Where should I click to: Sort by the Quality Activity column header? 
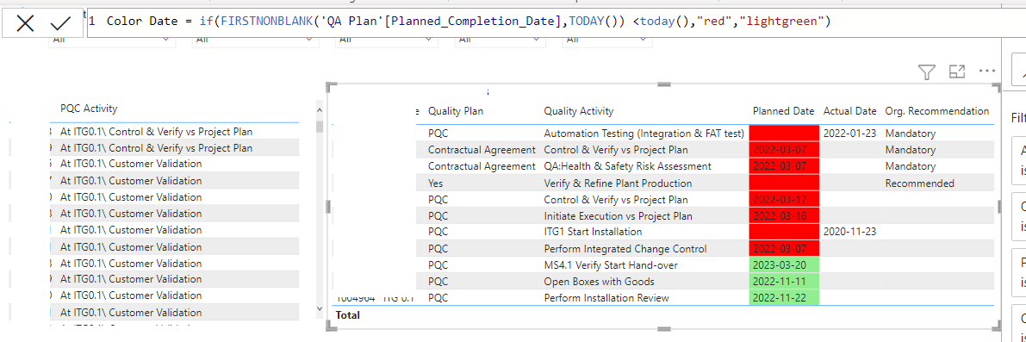(x=578, y=111)
